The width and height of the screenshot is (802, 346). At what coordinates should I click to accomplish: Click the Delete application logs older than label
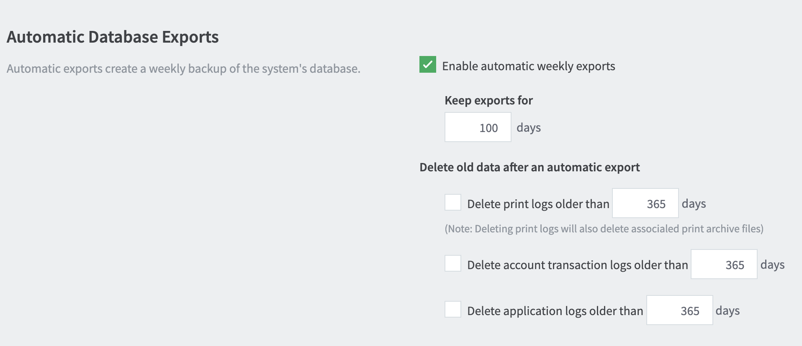tap(555, 311)
